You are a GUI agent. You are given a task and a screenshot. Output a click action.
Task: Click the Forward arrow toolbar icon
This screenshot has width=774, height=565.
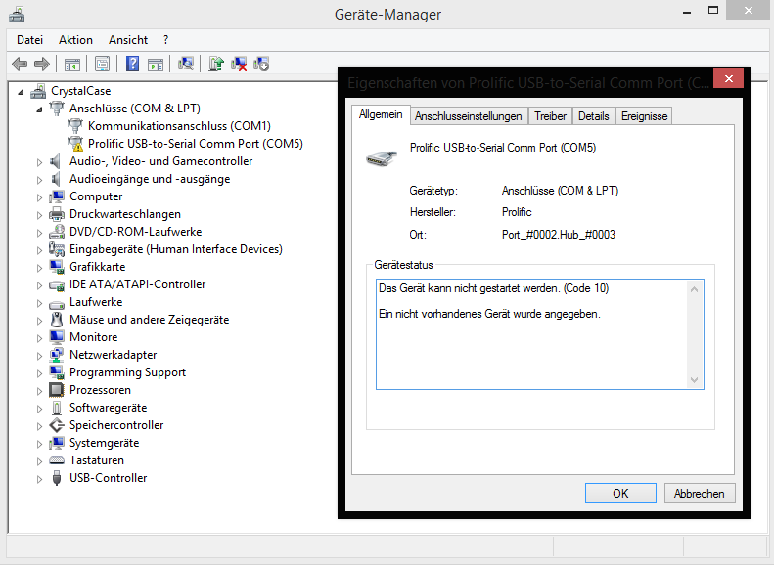(x=42, y=64)
